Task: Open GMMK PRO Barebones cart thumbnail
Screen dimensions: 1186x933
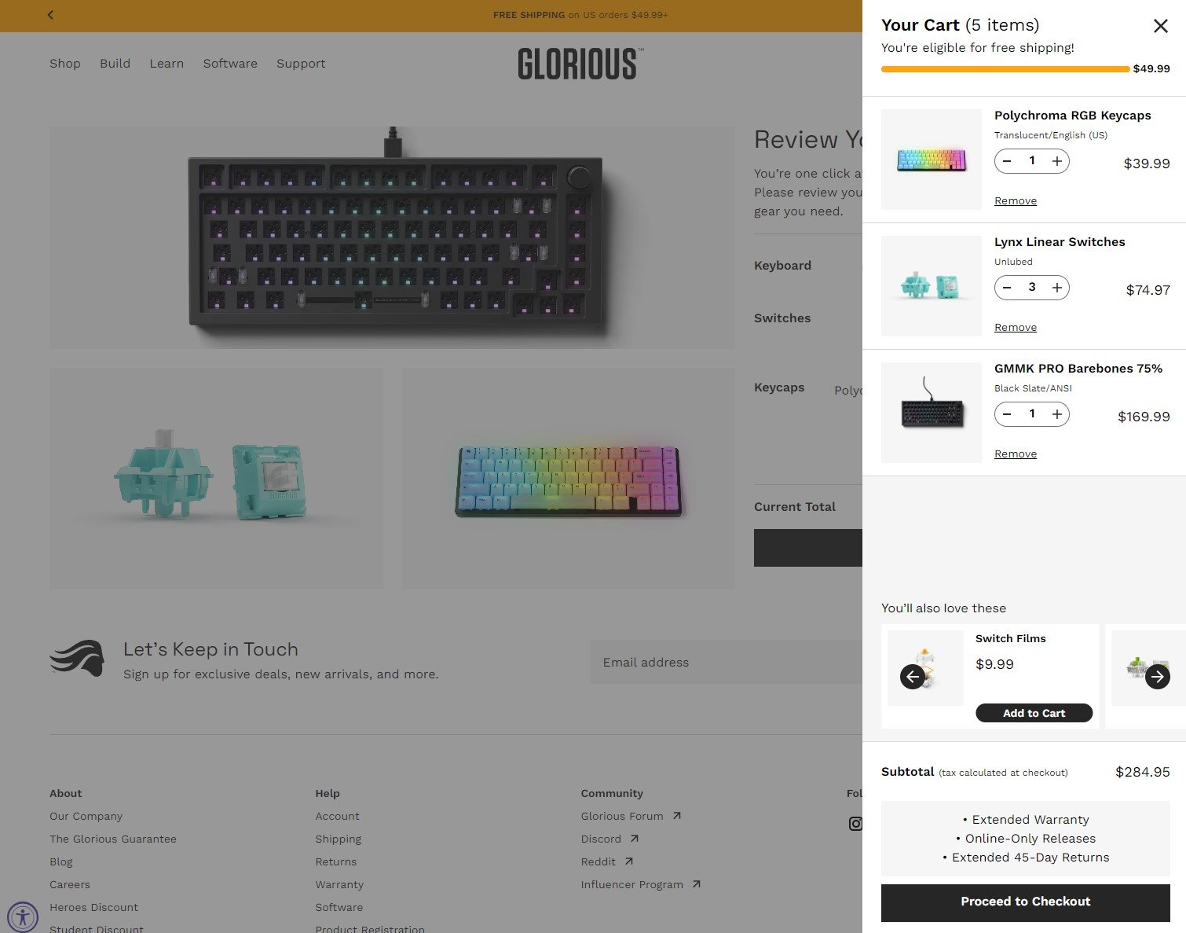Action: 931,413
